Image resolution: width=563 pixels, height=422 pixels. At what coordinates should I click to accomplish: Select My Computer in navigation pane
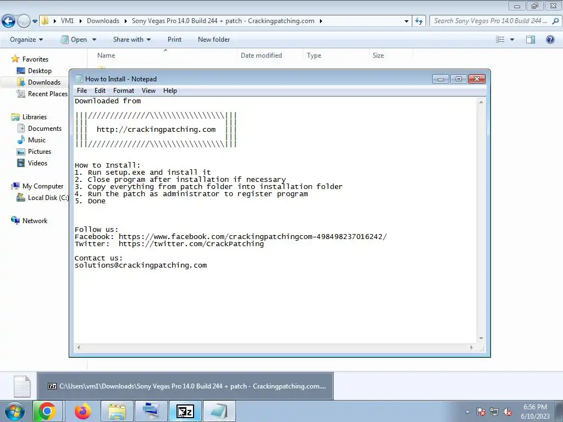point(37,186)
